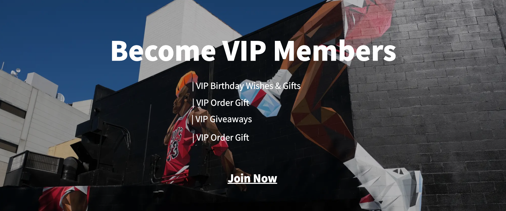Screen dimensions: 506x211
Task: Click the satellite dish on the rooftop
Action: (x=18, y=71)
